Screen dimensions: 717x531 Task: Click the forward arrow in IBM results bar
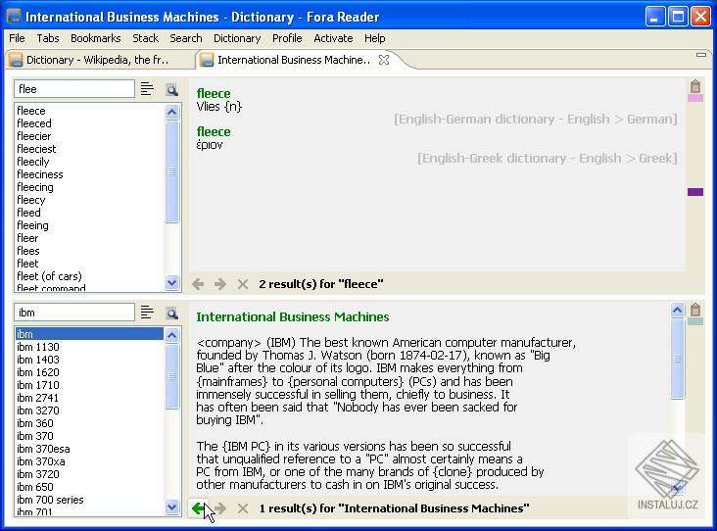[220, 508]
